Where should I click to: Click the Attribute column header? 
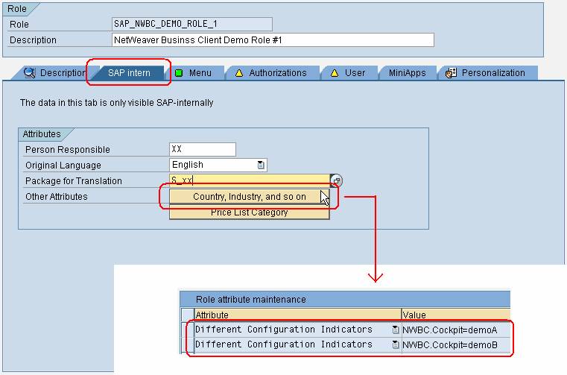297,315
